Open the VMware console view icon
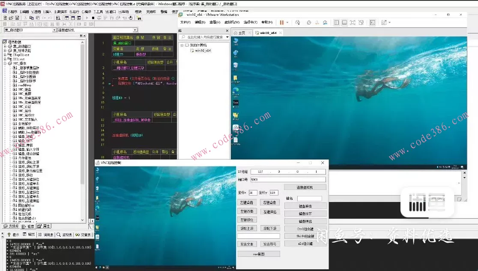Screen dimensions: 478x271 click(x=373, y=22)
